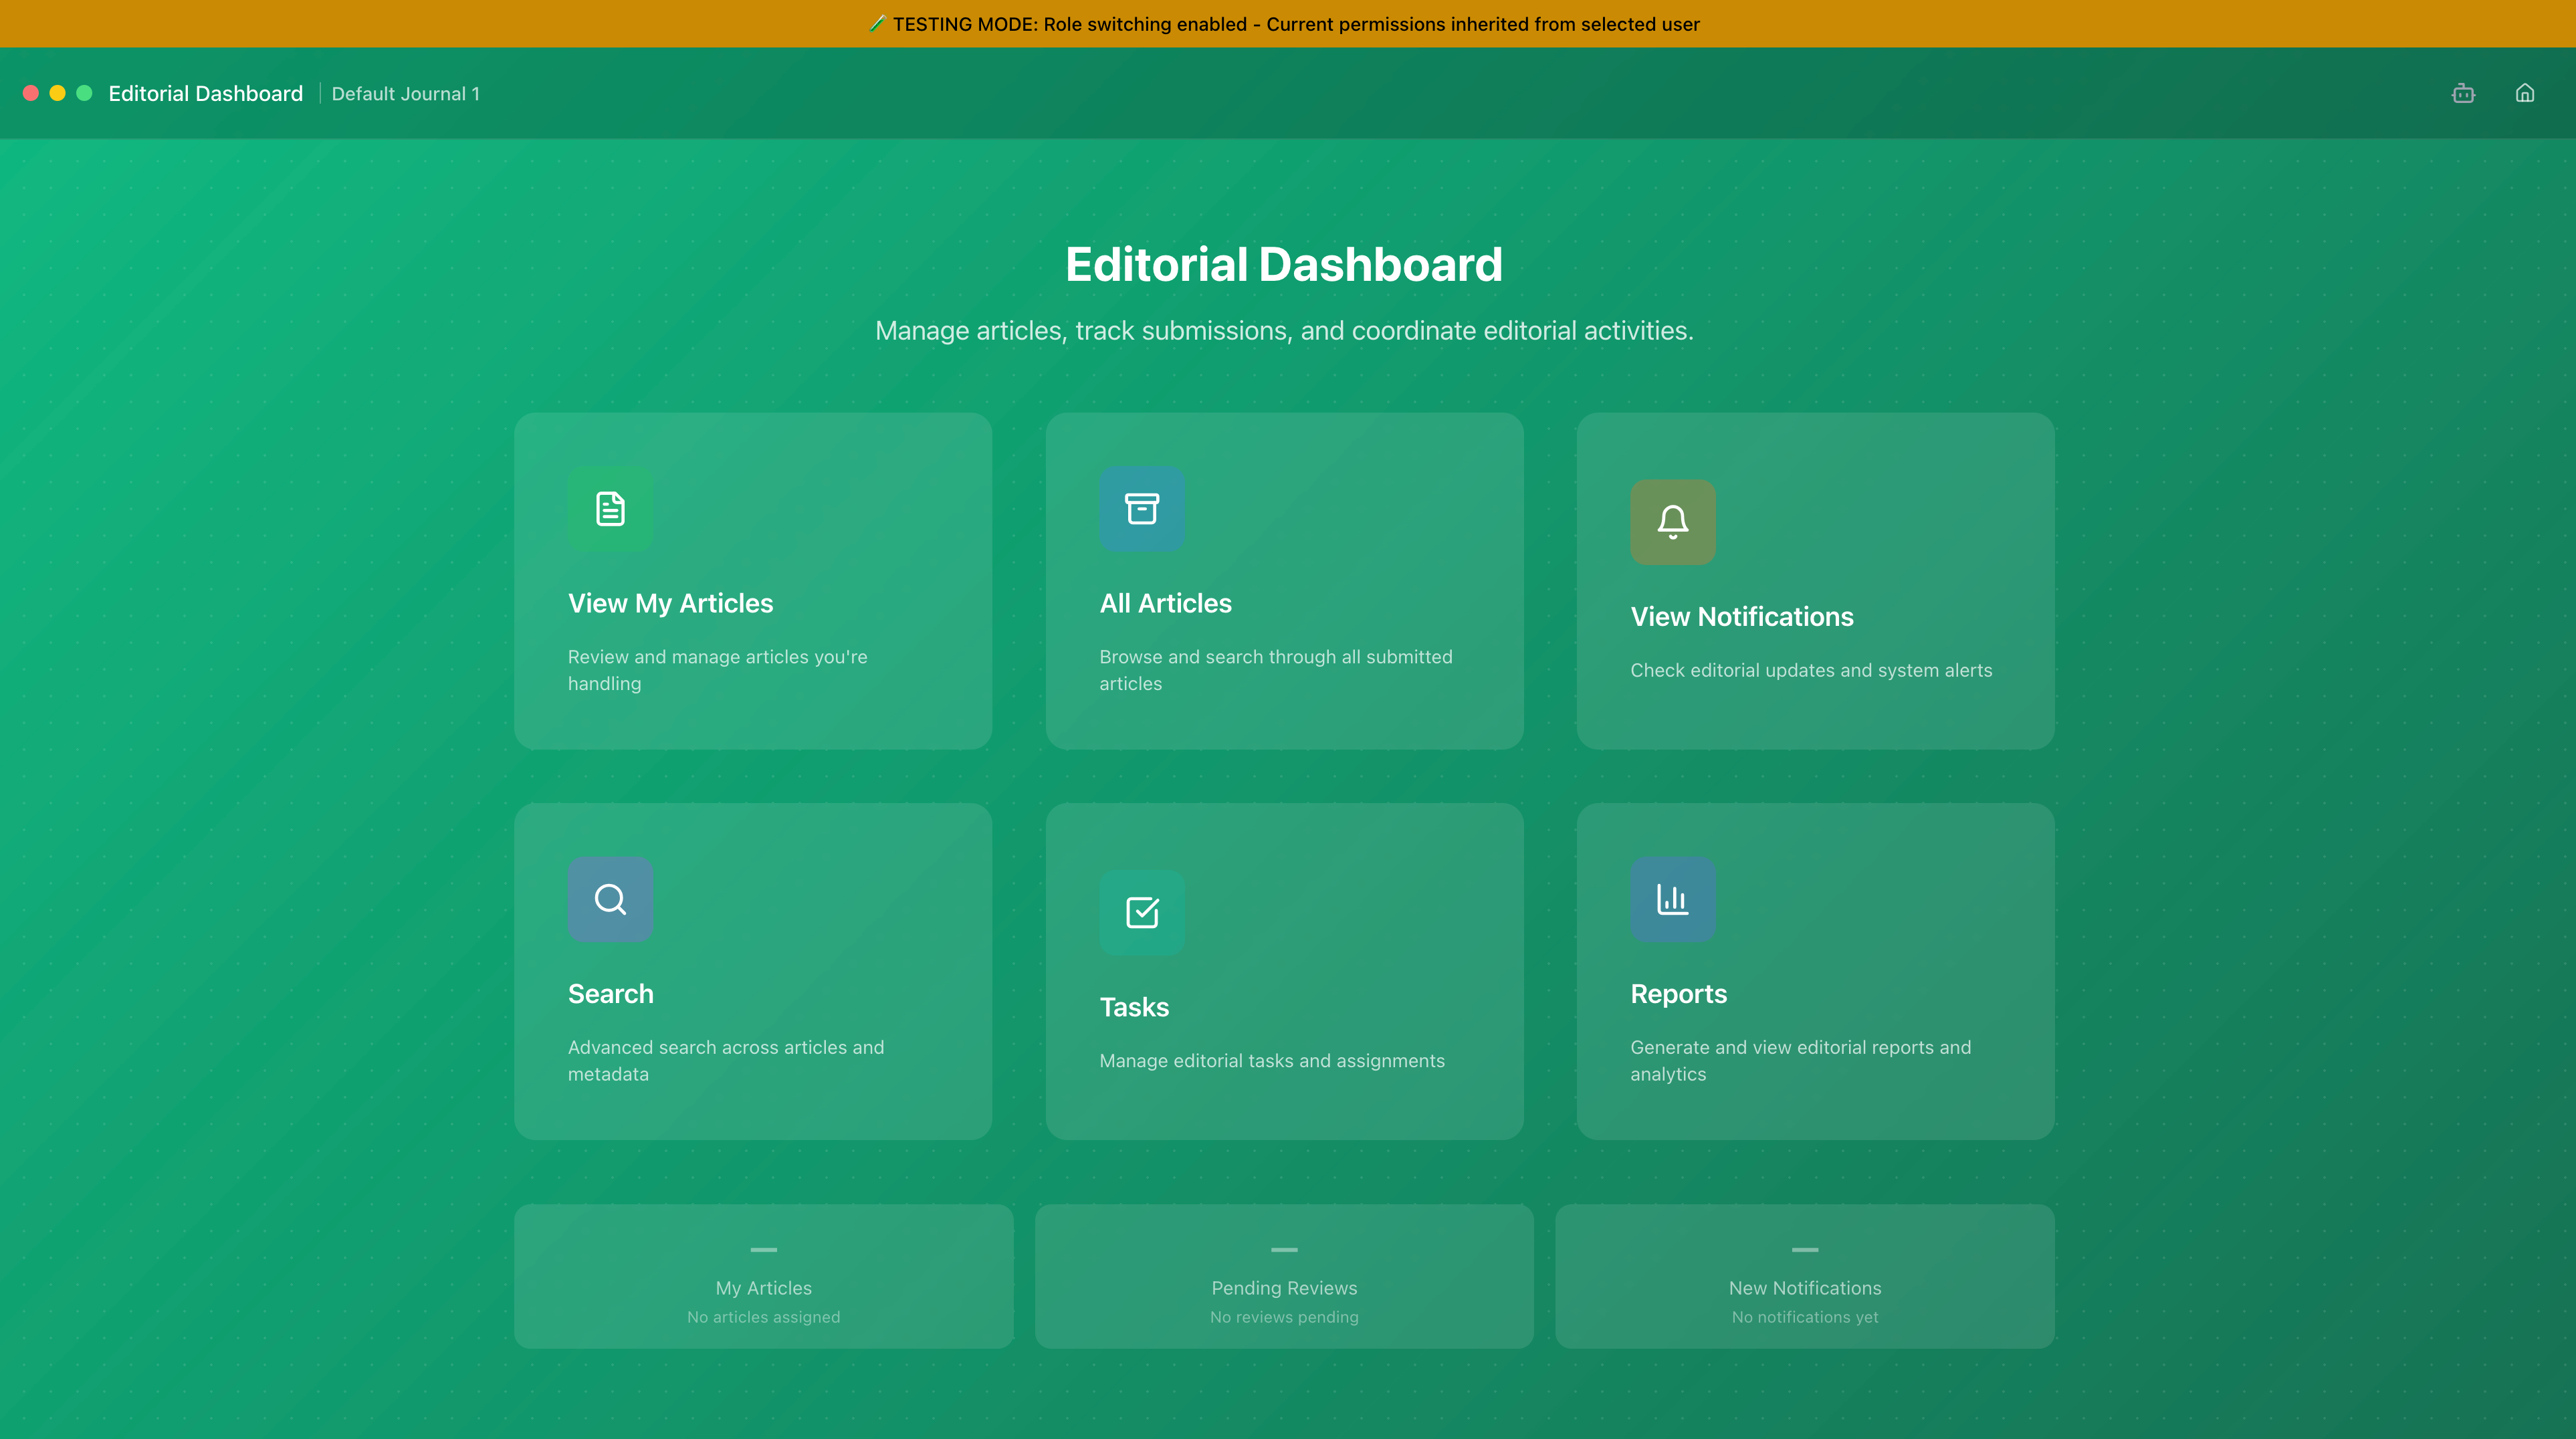Viewport: 2576px width, 1439px height.
Task: Click 'No notifications yet' text
Action: point(1805,1317)
